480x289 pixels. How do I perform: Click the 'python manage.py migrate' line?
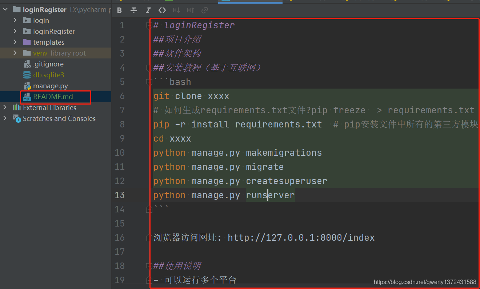point(219,167)
